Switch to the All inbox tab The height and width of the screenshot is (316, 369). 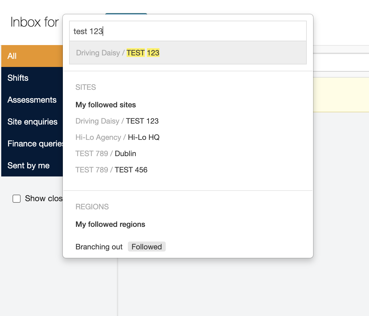pos(32,56)
